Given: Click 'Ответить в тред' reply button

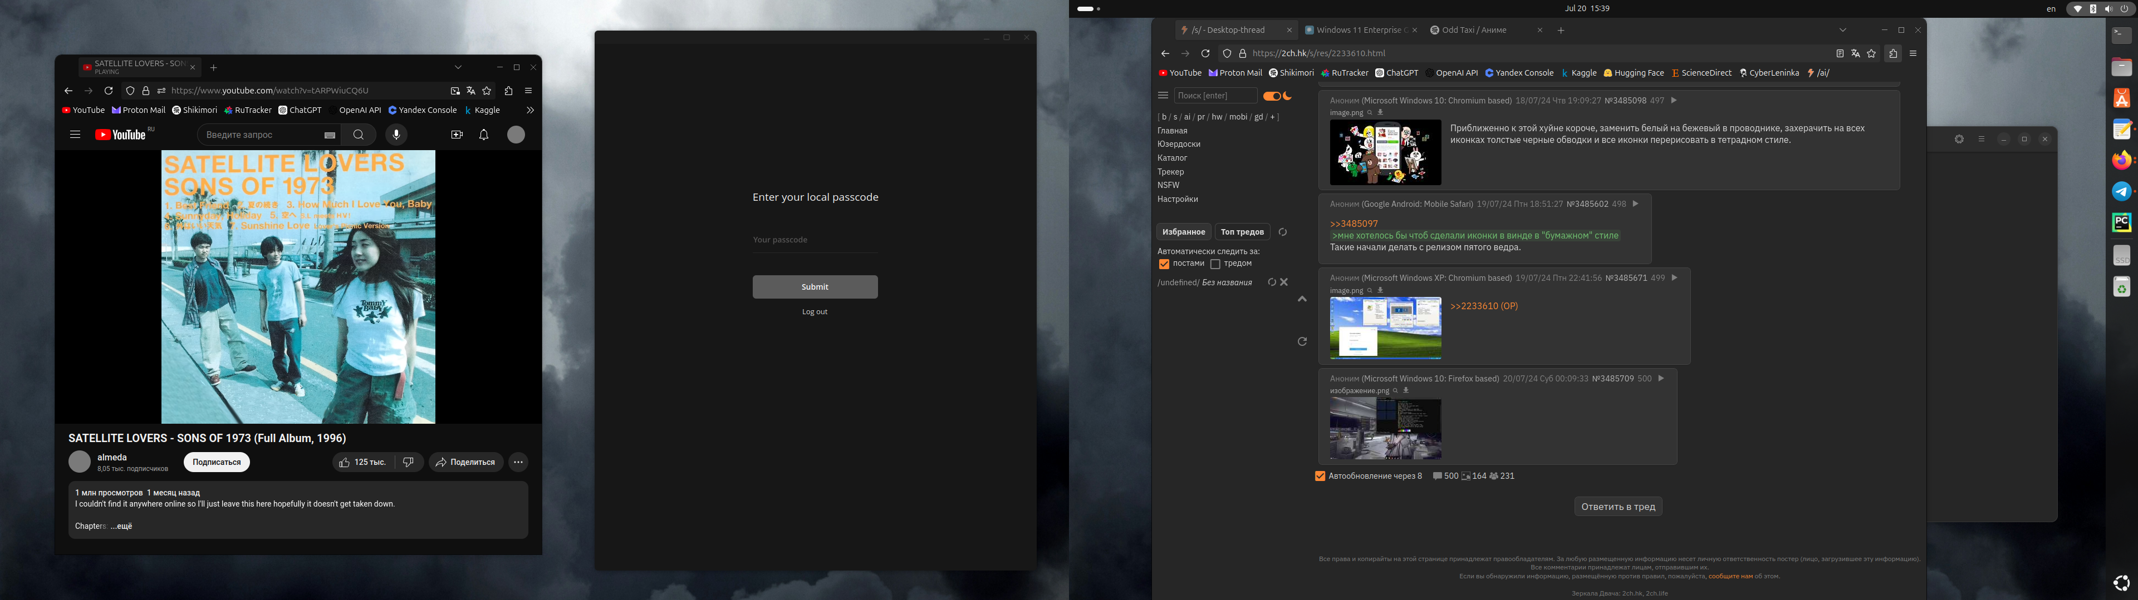Looking at the screenshot, I should click(1617, 507).
